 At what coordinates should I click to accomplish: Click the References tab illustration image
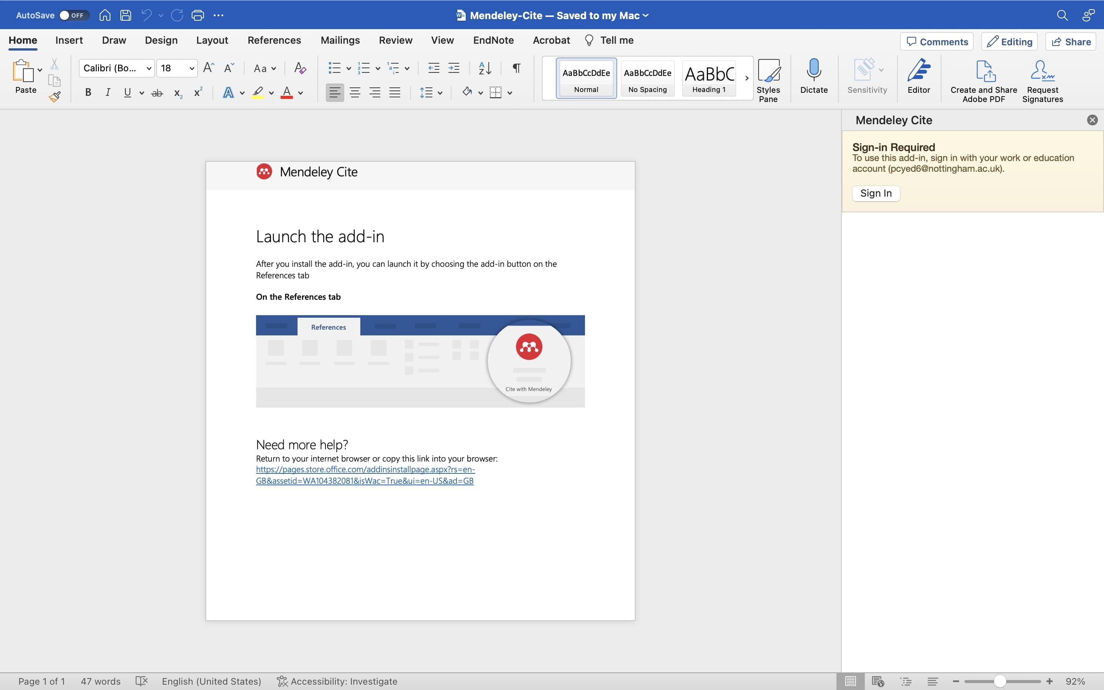point(420,361)
